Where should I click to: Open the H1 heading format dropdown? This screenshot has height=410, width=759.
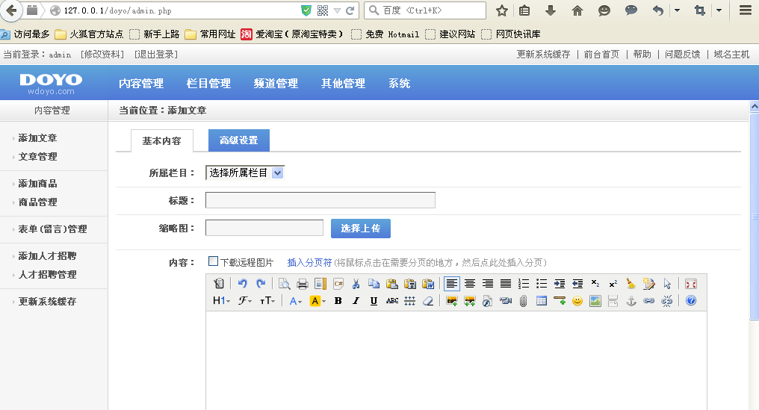[x=221, y=301]
